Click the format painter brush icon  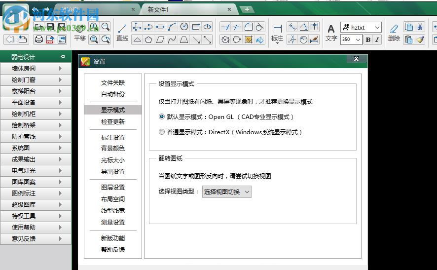(x=420, y=39)
